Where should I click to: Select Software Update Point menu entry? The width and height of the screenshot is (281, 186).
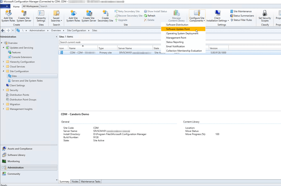point(178,29)
